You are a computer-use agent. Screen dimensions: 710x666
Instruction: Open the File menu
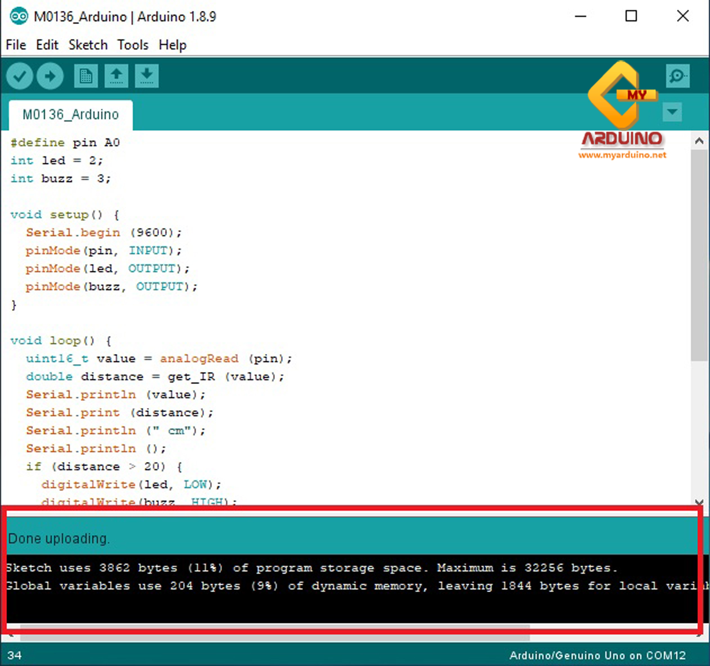[x=16, y=45]
